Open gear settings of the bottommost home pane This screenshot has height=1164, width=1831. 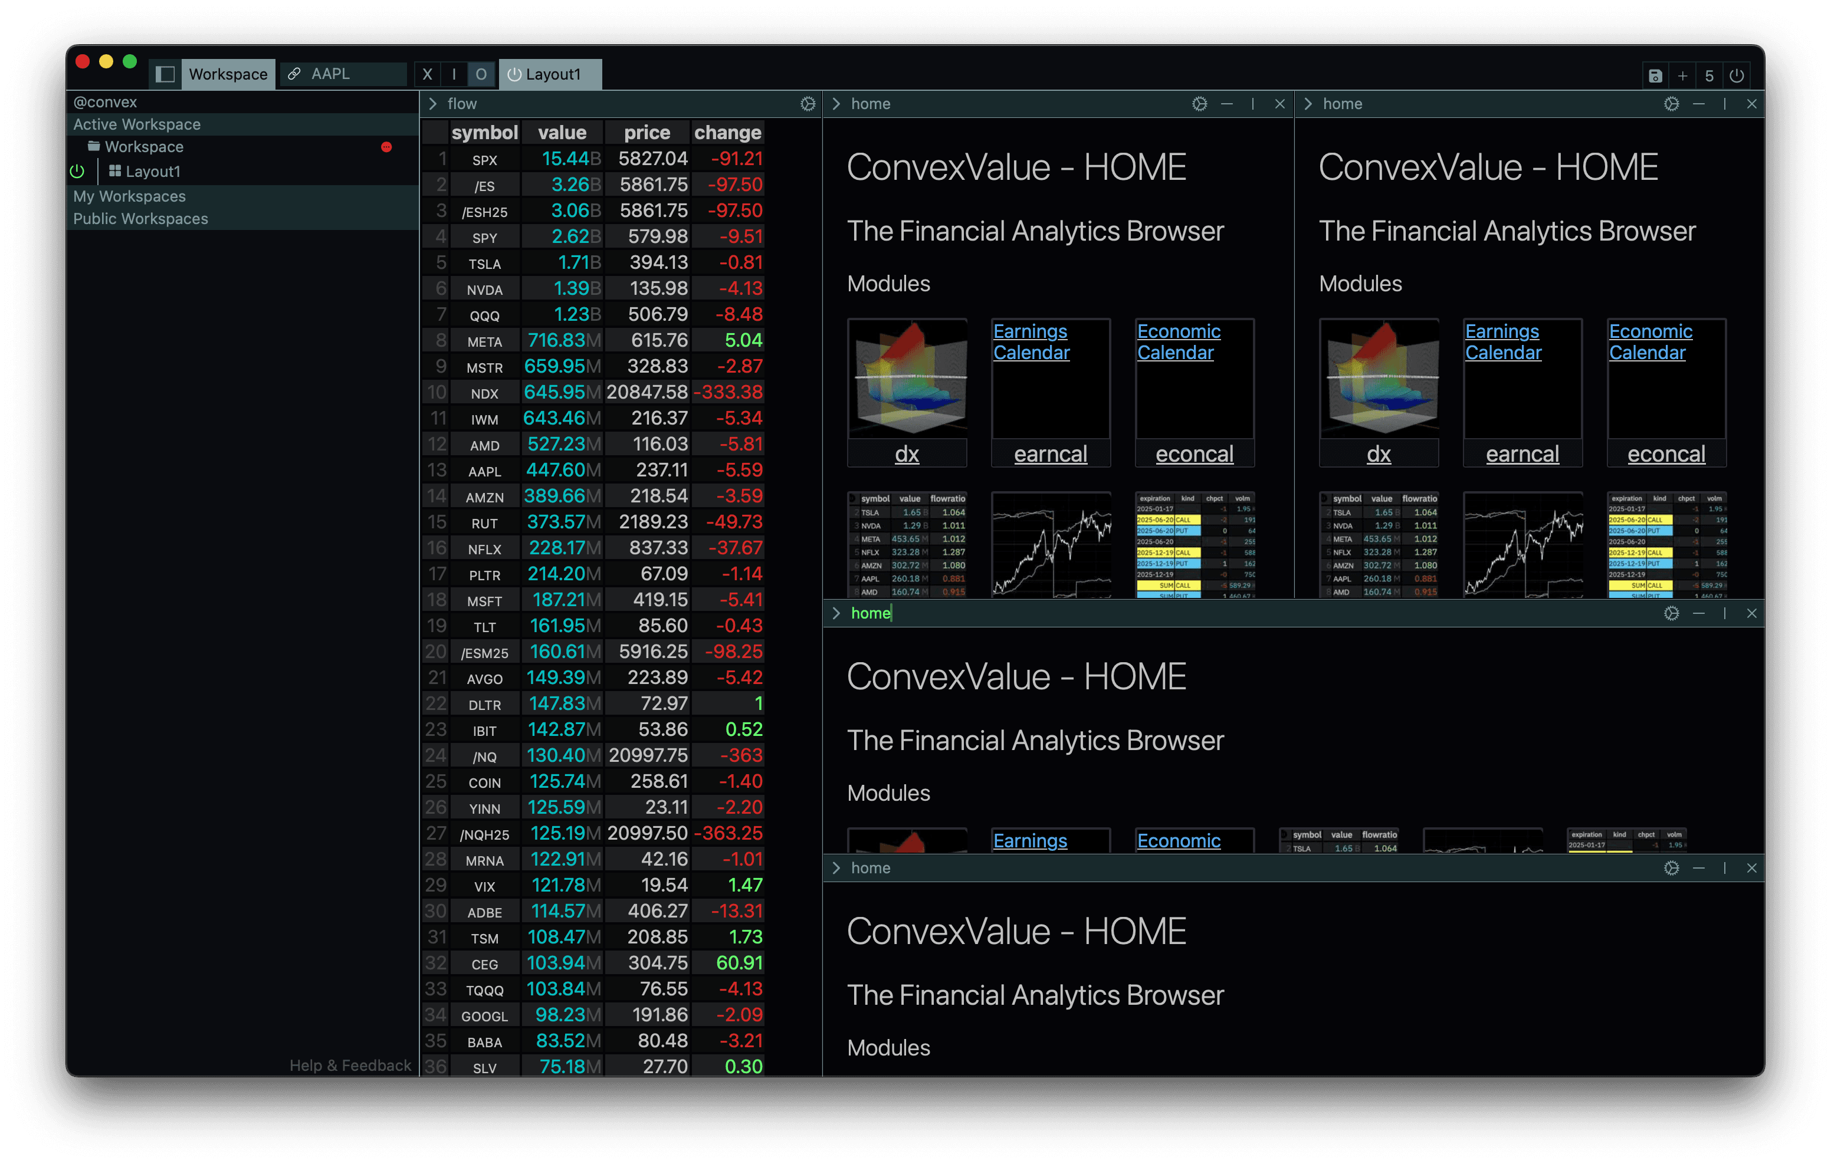[1671, 867]
